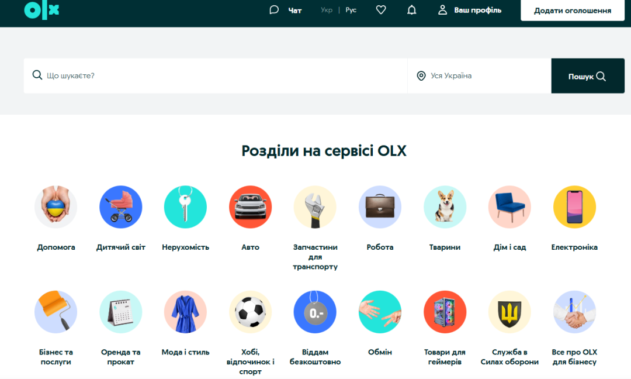The width and height of the screenshot is (631, 379).
Task: Click Оренда та прокат label
Action: pyautogui.click(x=121, y=357)
